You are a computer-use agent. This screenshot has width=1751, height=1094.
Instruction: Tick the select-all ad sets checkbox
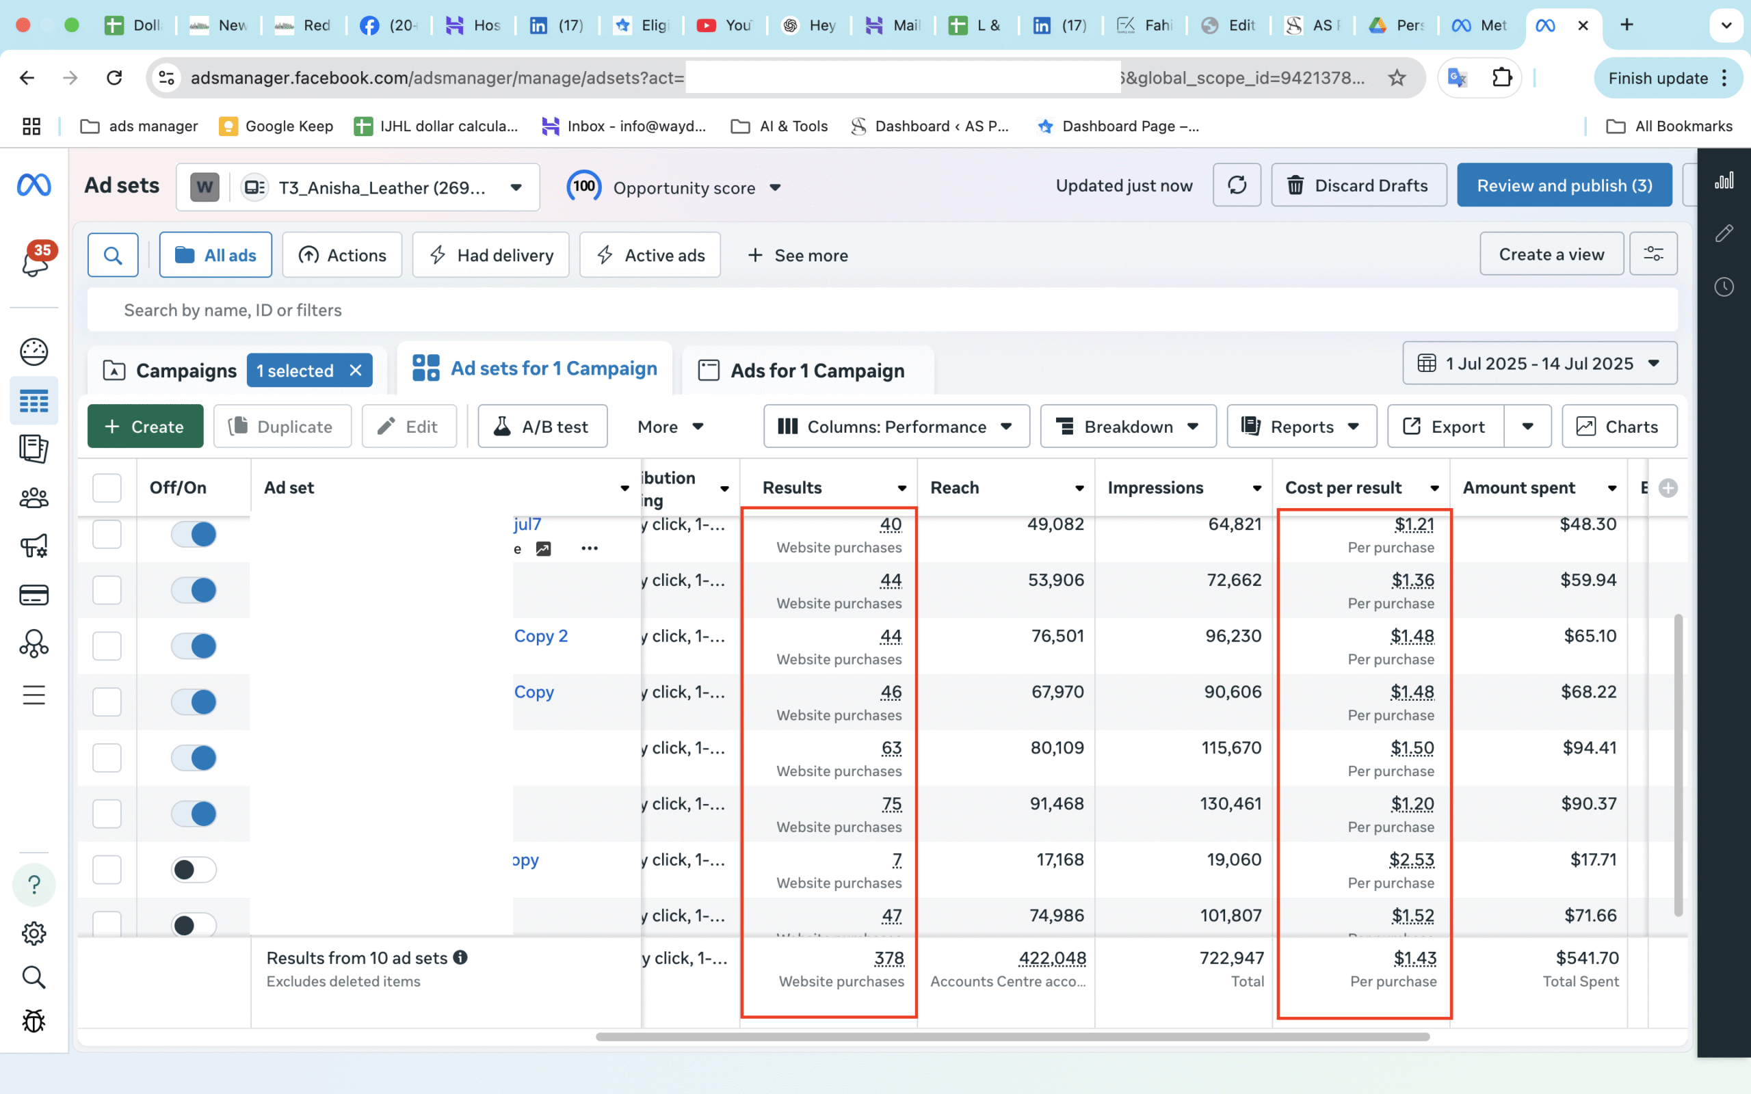click(107, 488)
